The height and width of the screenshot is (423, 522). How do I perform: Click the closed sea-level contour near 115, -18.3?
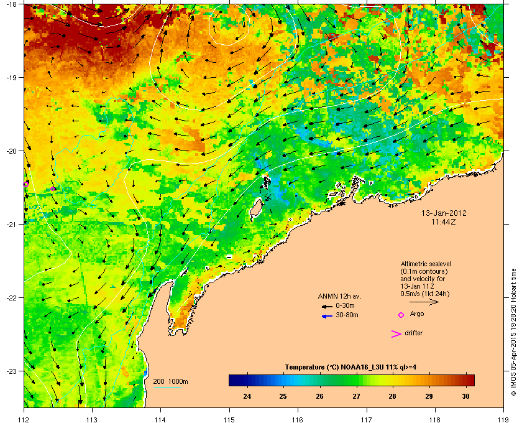[229, 24]
